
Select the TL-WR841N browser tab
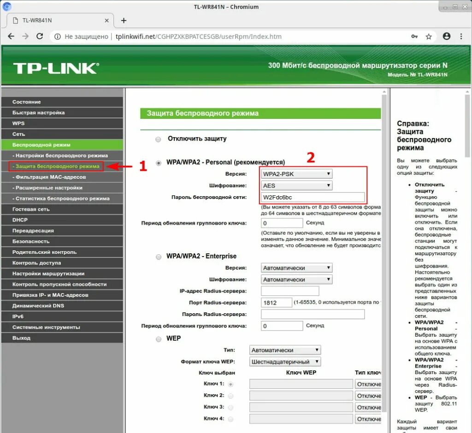click(x=60, y=20)
